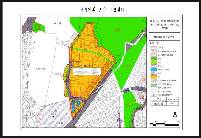Click the '도시계획시설(소로,중로)' legend label

tap(167, 51)
